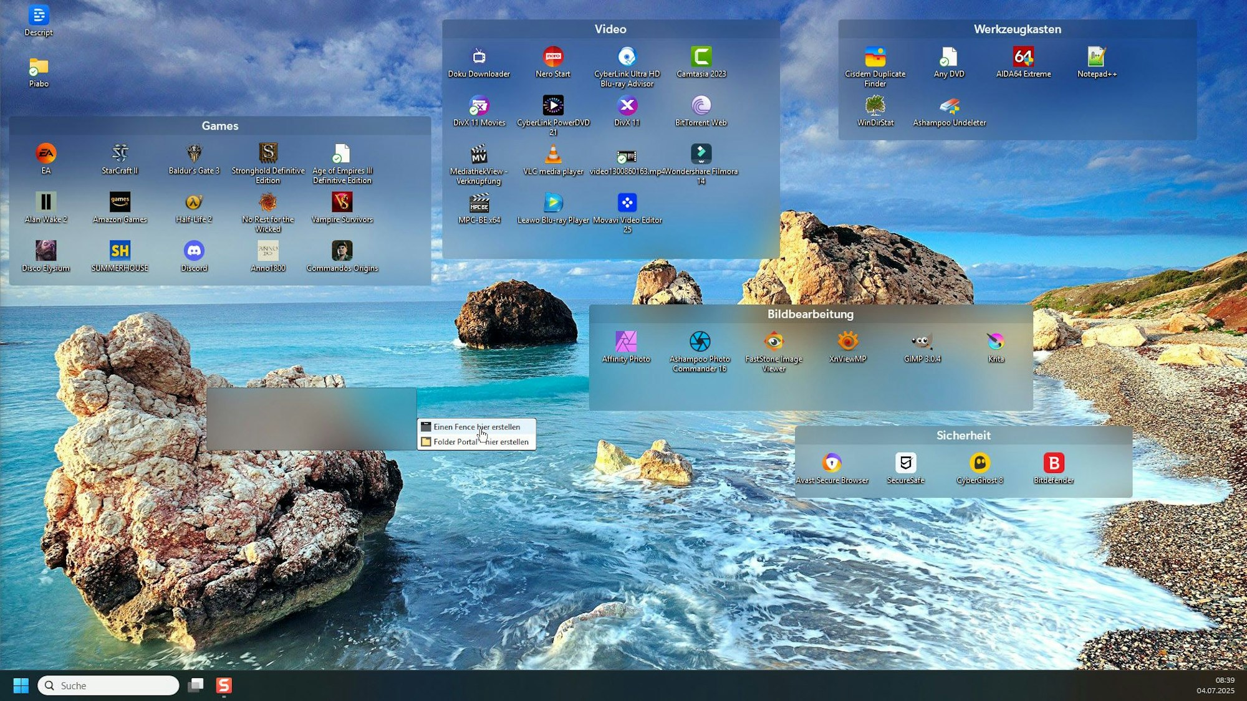Open Bitdefender from the Sicherheit fence
This screenshot has width=1247, height=701.
pyautogui.click(x=1054, y=463)
